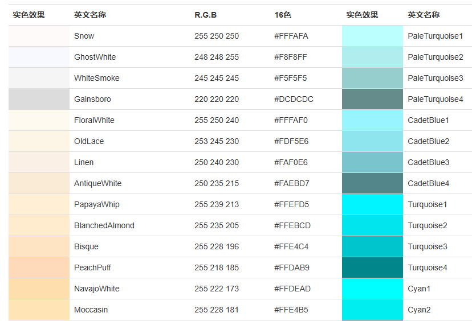472x321 pixels.
Task: Click the hex code #FFFAFA
Action: click(x=291, y=36)
